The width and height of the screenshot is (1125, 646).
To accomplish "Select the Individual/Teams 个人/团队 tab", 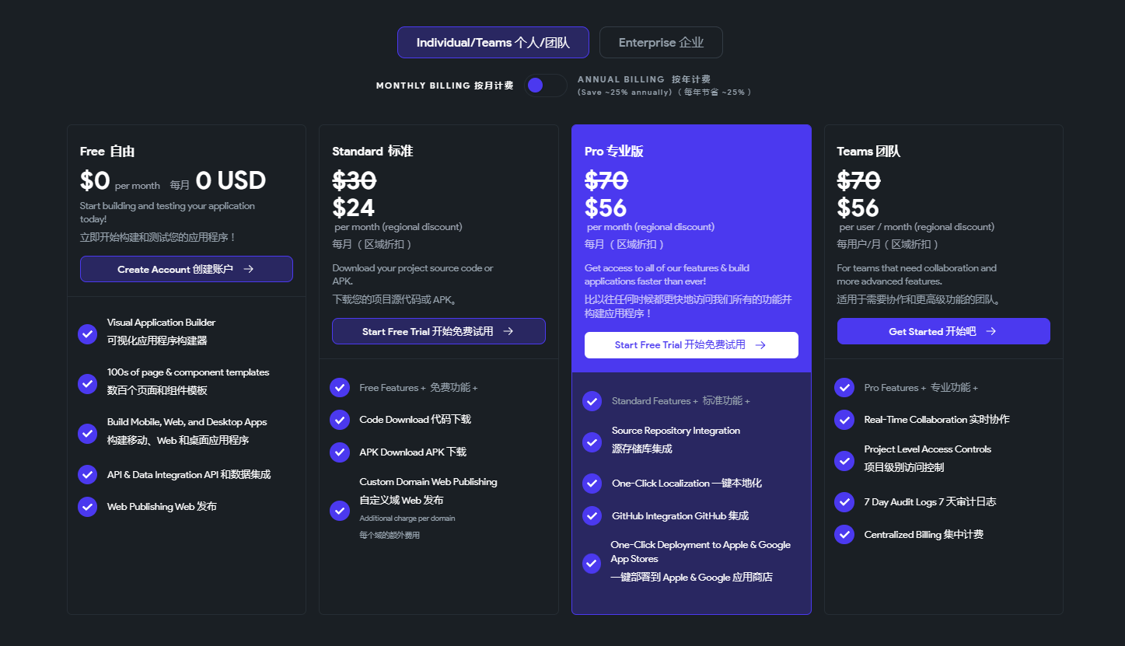I will tap(493, 42).
